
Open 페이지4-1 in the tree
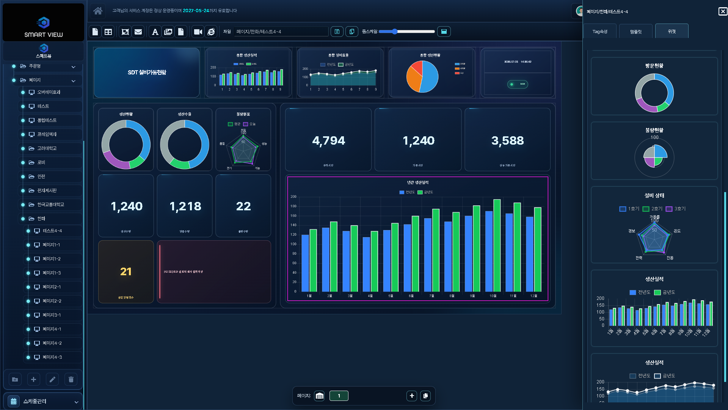52,329
